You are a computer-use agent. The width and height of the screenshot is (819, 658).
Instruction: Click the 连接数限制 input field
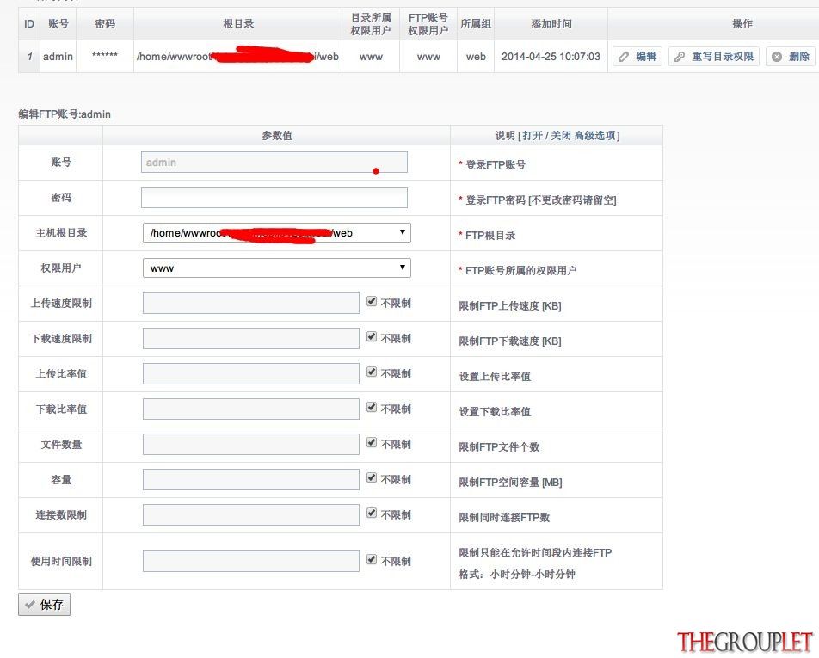(x=251, y=514)
